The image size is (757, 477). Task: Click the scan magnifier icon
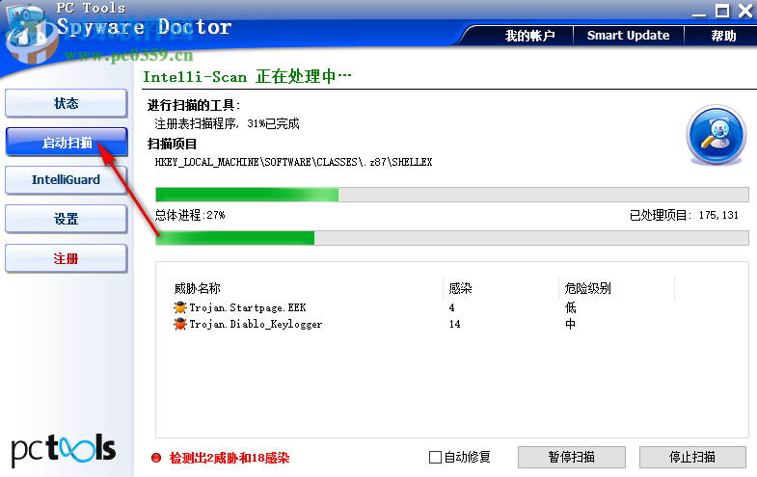716,135
